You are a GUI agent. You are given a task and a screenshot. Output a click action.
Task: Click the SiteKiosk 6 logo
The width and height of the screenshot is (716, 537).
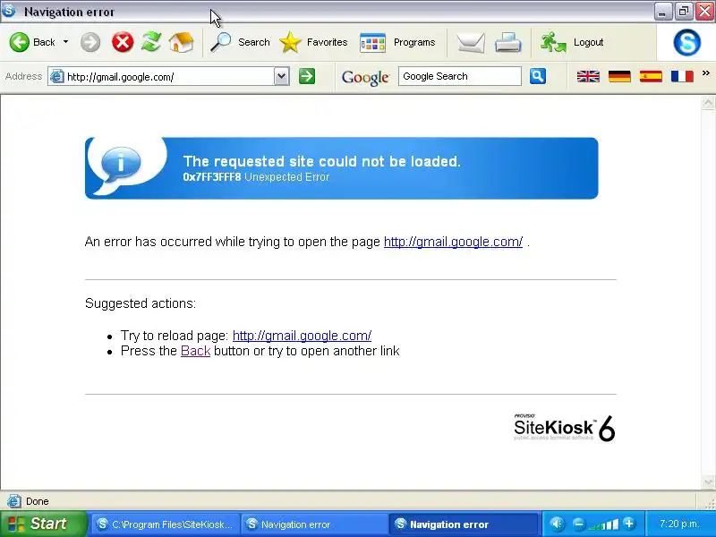pyautogui.click(x=565, y=428)
